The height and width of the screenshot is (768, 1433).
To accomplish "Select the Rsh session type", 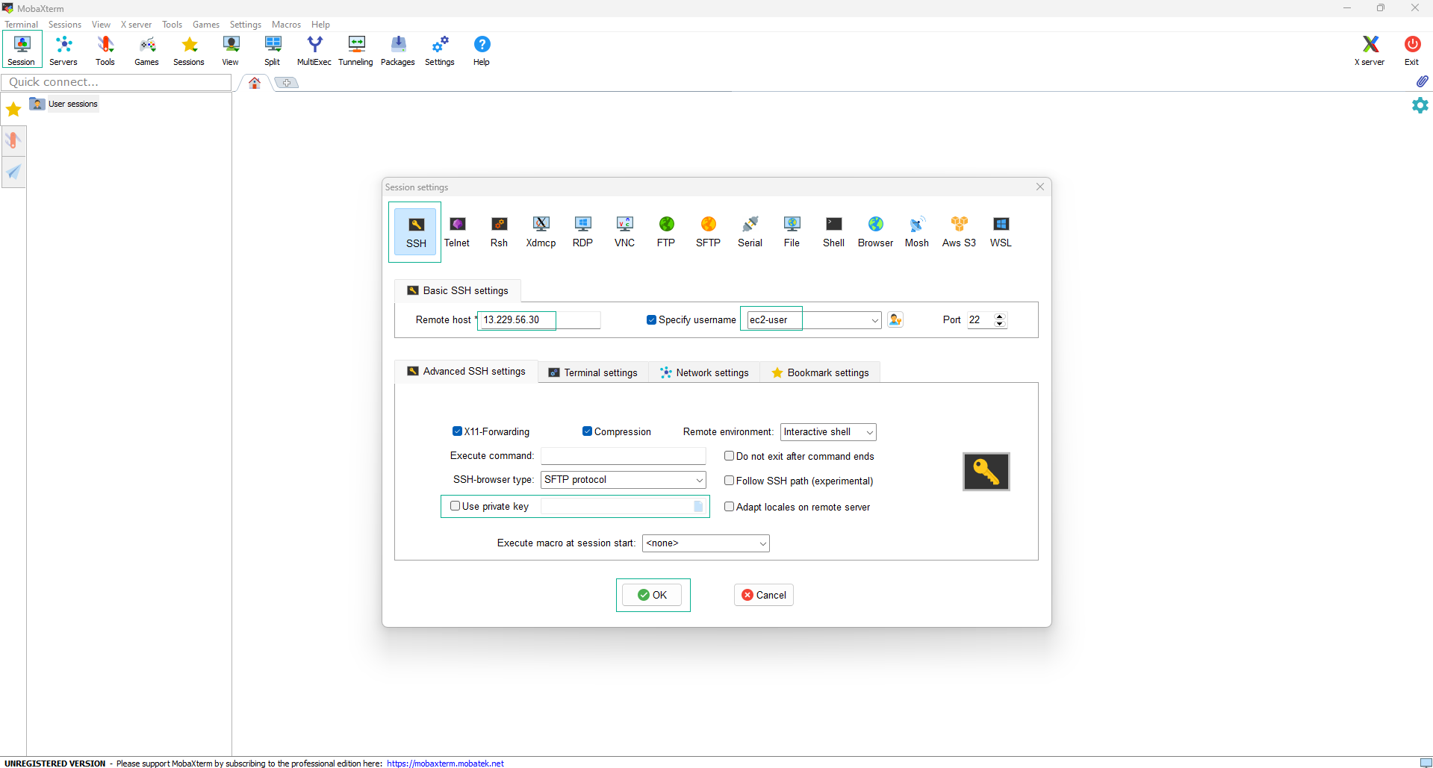I will 499,232.
